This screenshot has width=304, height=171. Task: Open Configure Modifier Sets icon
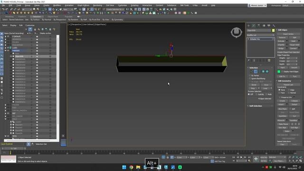coord(269,60)
